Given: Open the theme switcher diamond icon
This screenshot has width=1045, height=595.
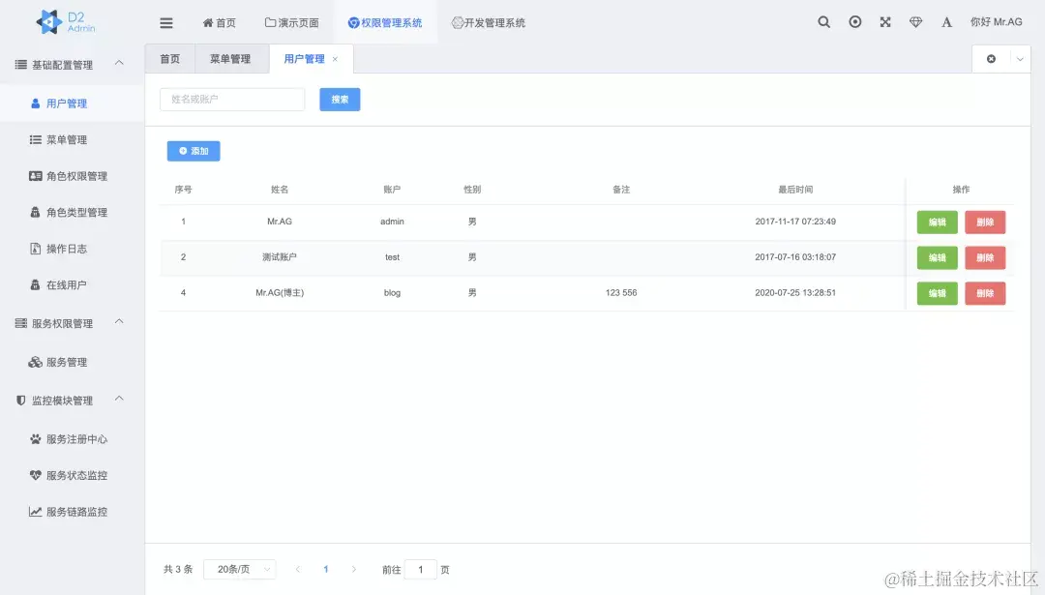Looking at the screenshot, I should click(915, 21).
